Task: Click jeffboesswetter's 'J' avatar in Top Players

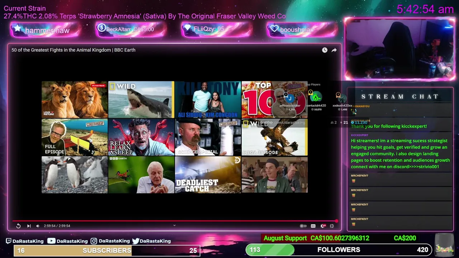Action: pyautogui.click(x=290, y=98)
